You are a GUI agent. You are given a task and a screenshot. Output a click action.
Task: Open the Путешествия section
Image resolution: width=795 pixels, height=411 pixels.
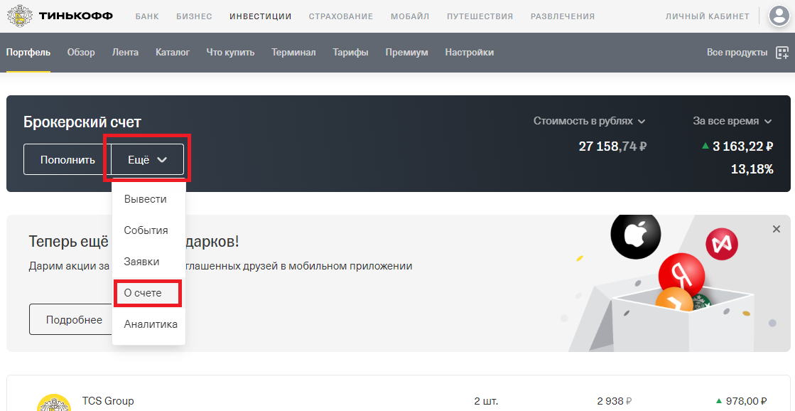coord(480,17)
